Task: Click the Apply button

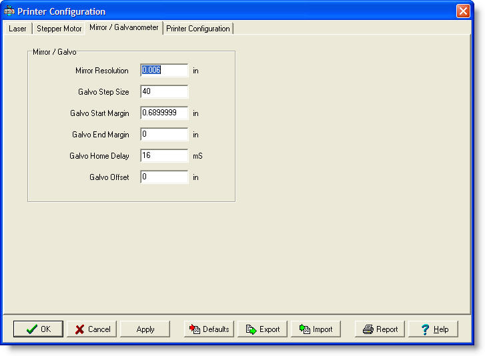Action: point(145,329)
